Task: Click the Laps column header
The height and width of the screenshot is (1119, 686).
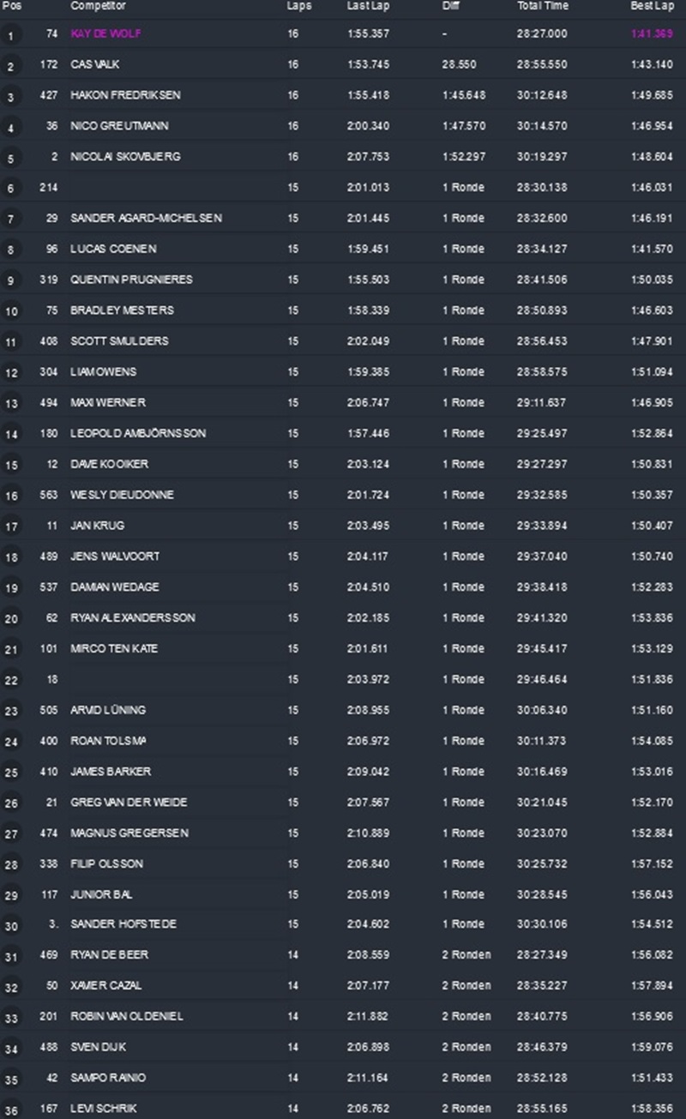Action: click(299, 6)
